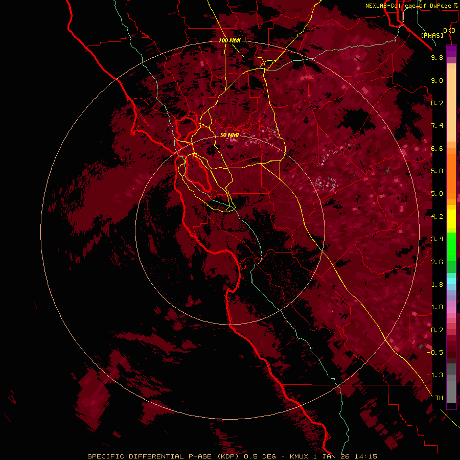This screenshot has height=460, width=460.
Task: Pick the bright green band in the colorbar
Action: coord(451,246)
